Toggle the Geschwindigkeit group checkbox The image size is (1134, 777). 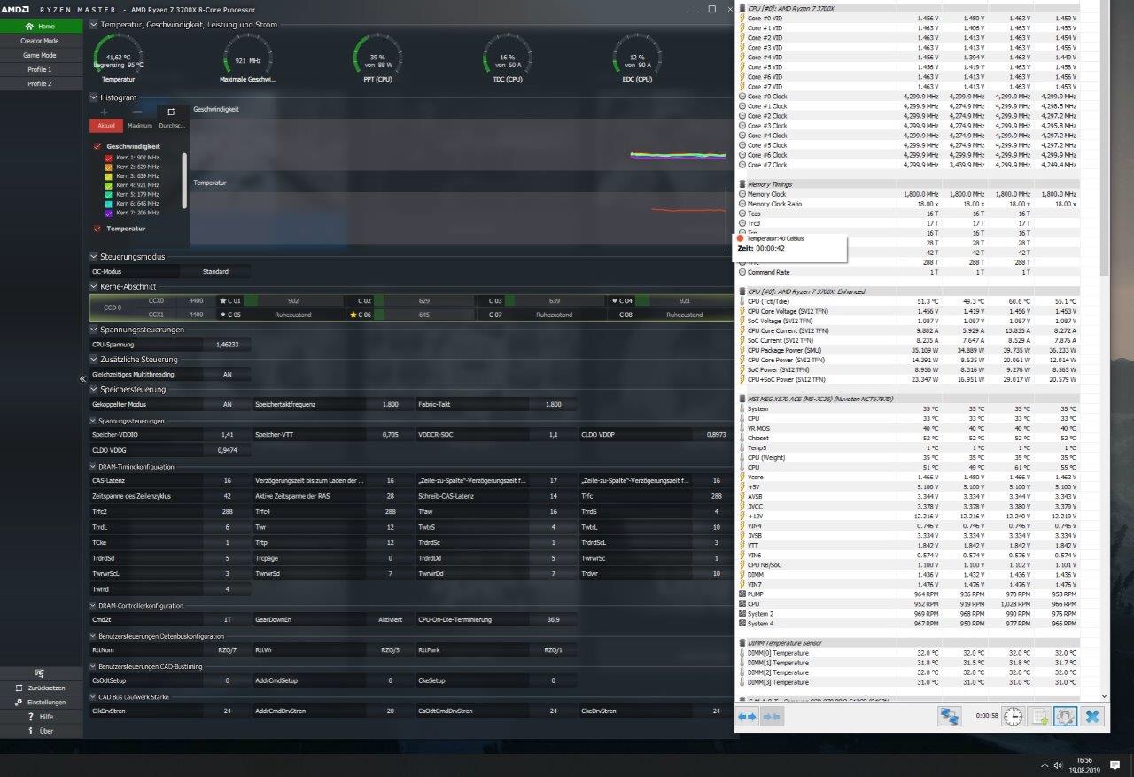[97, 146]
